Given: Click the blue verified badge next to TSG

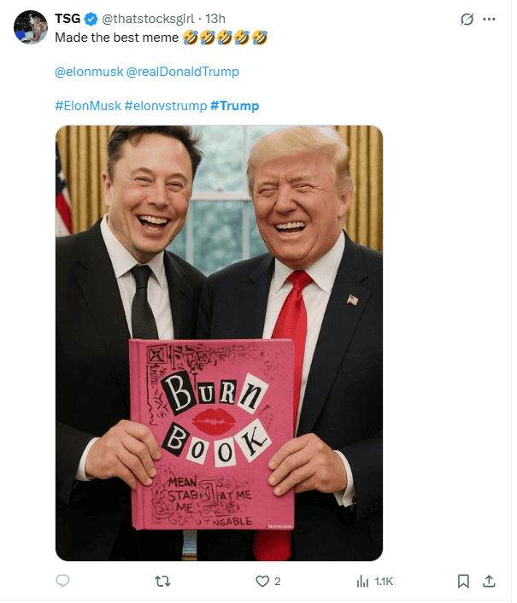Looking at the screenshot, I should click(92, 19).
